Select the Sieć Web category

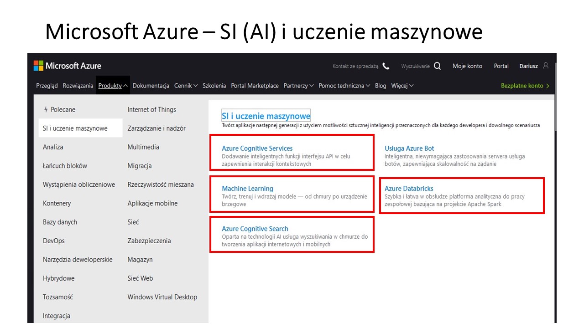[x=140, y=278]
